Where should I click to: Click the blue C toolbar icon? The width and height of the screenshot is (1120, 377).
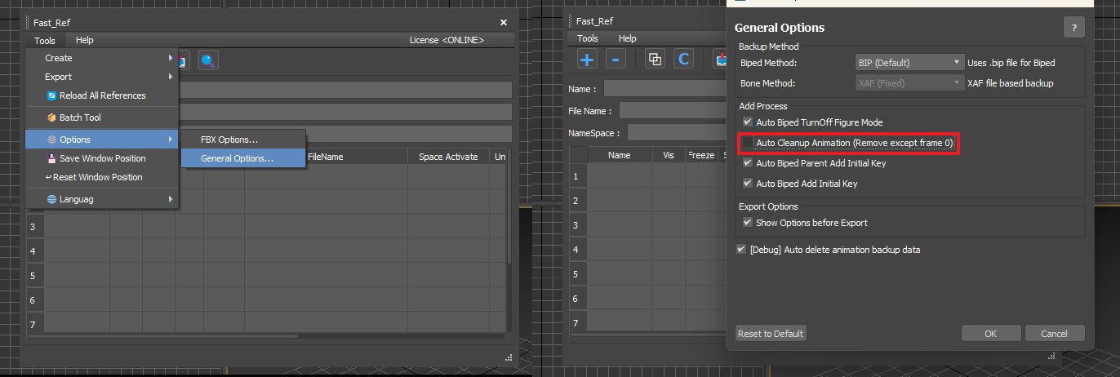coord(682,59)
